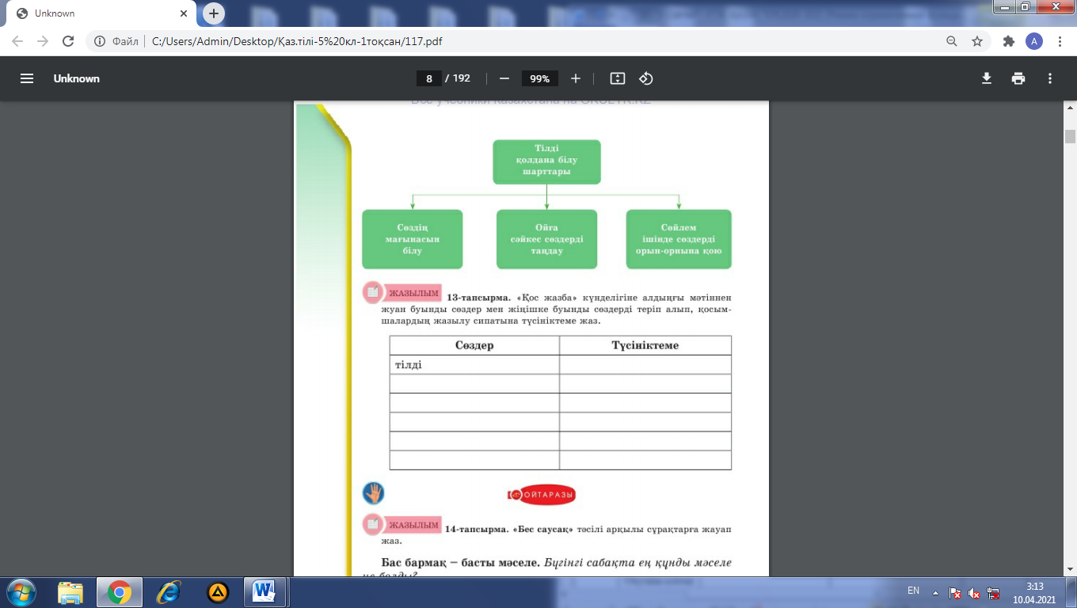Viewport: 1077px width, 608px height.
Task: Select the Unknown browser tab
Action: 101,13
